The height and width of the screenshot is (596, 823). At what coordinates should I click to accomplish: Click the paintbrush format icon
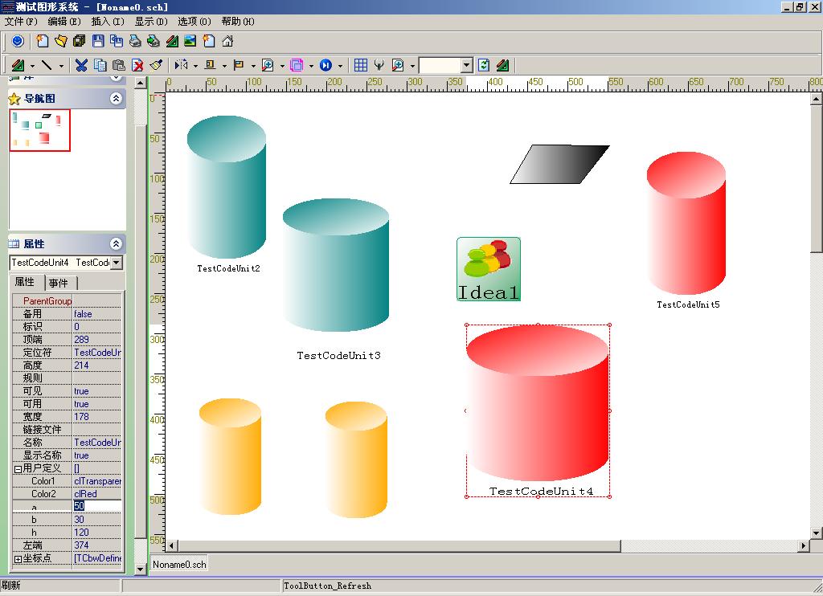156,65
